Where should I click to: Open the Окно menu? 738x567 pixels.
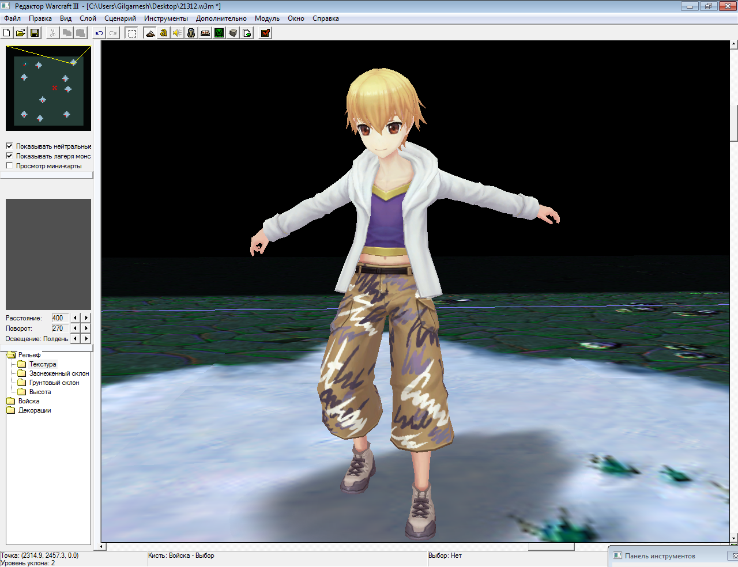pyautogui.click(x=296, y=18)
